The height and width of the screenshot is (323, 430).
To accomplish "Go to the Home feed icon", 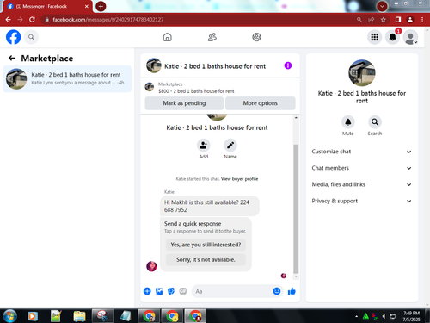I will [167, 37].
